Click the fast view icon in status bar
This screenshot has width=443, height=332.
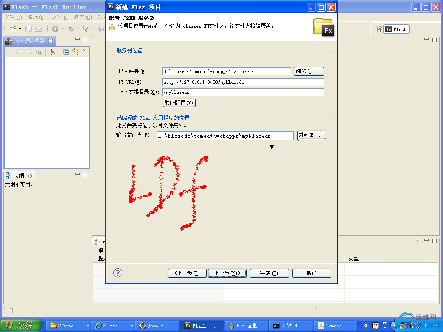point(13,310)
